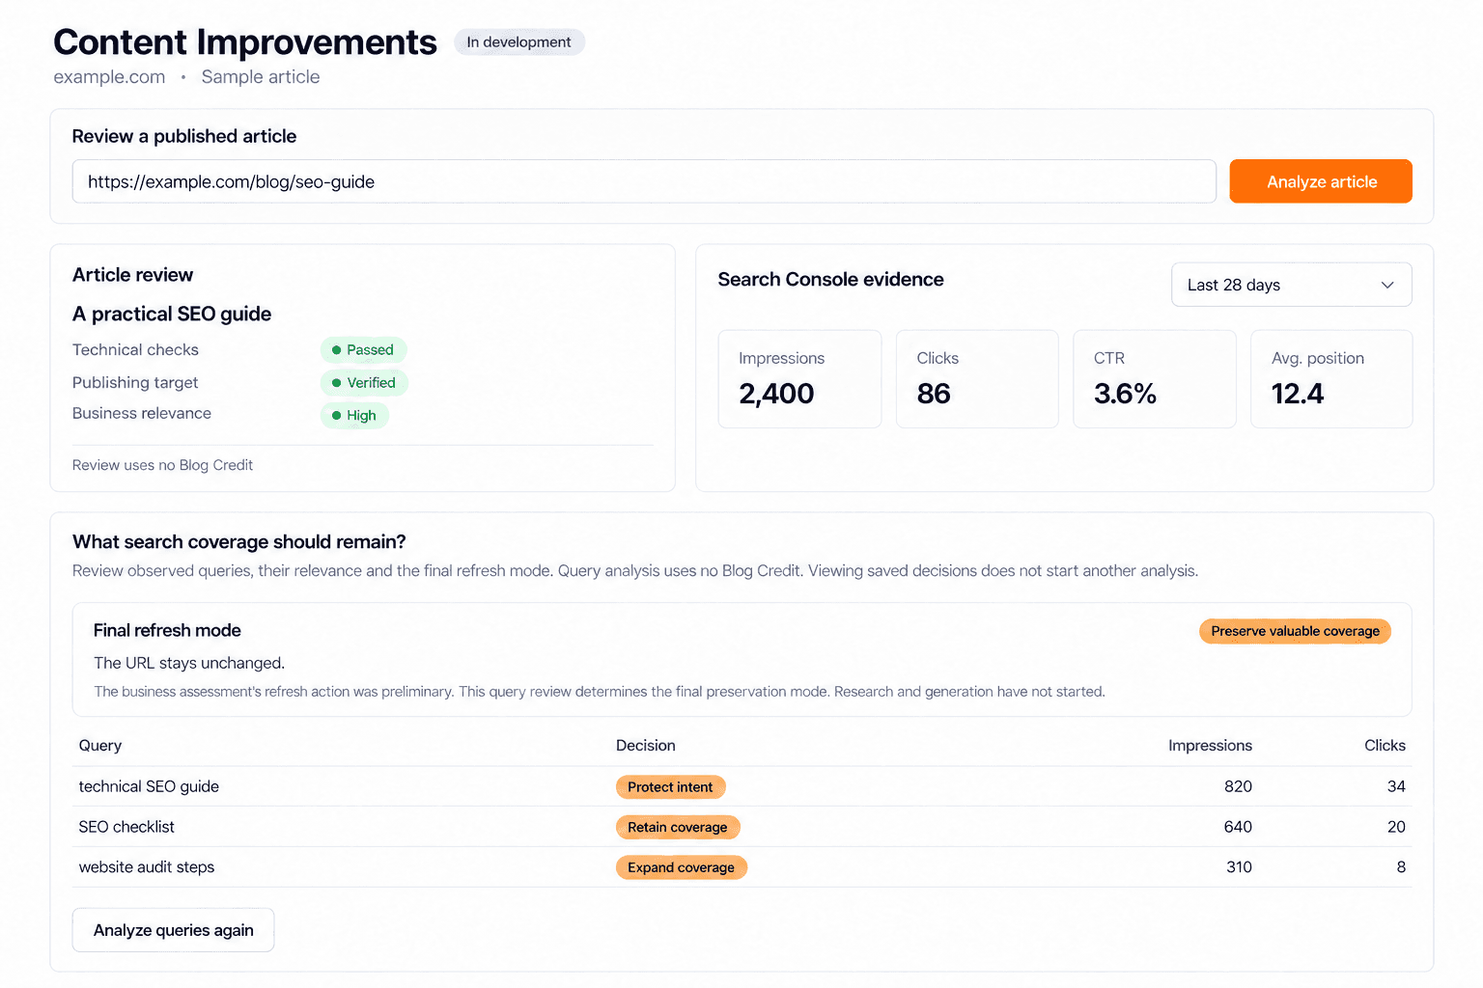This screenshot has width=1483, height=988.
Task: Click the Clicks metric card showing 86
Action: (977, 379)
